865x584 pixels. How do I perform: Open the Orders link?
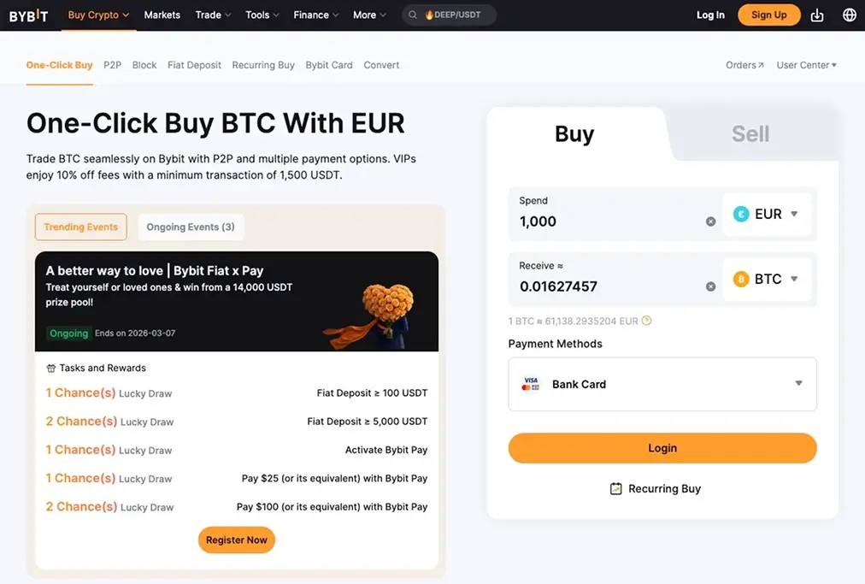744,64
